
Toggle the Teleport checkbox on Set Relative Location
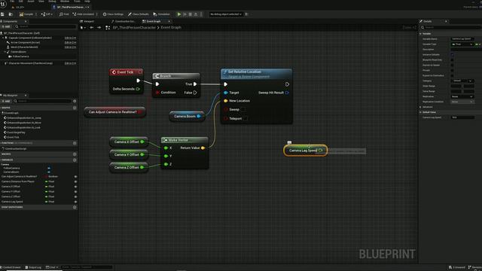click(246, 119)
